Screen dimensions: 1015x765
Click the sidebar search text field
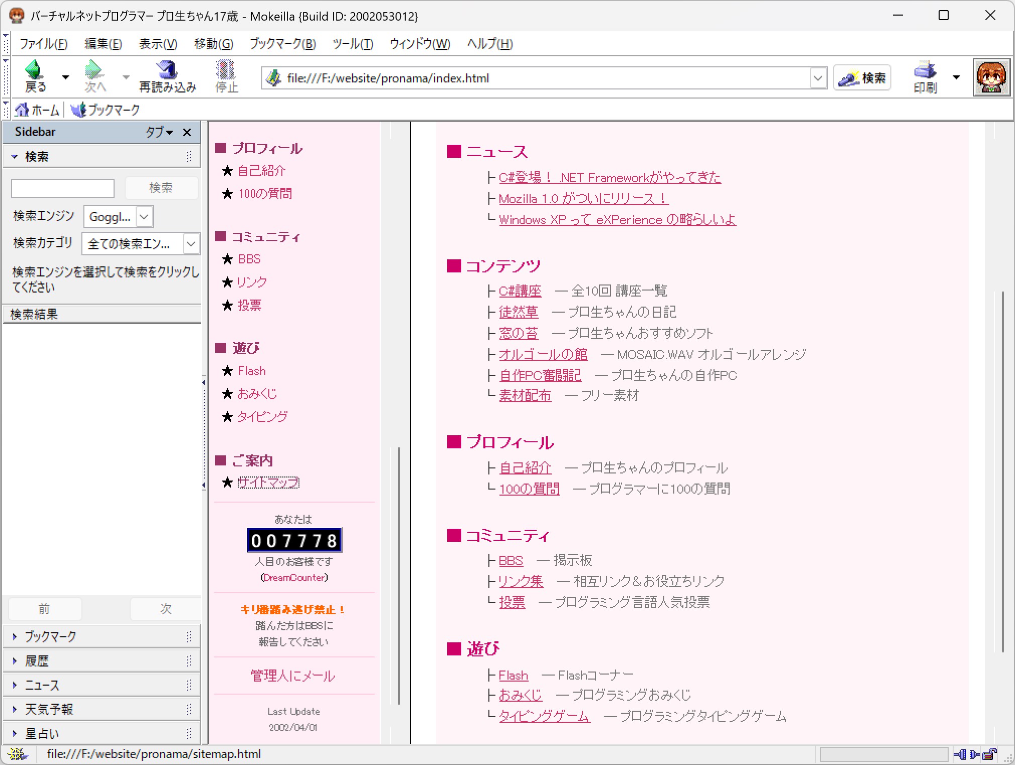(63, 188)
